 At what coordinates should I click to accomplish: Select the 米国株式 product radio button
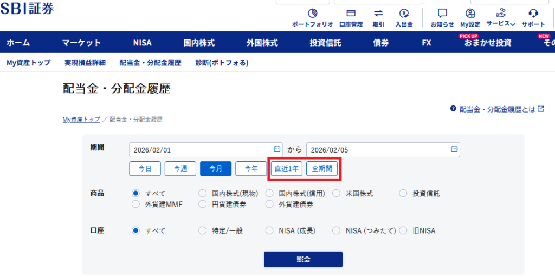337,193
